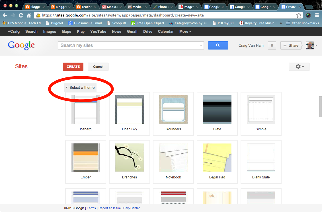Viewport: 322px width, 212px height.
Task: Select the Iceberg theme
Action: click(x=86, y=114)
